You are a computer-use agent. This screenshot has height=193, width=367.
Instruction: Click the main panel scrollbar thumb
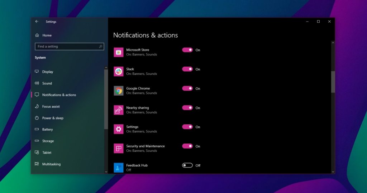(x=333, y=82)
